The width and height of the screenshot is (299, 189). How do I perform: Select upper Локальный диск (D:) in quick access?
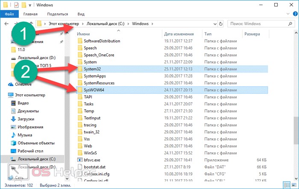[36, 58]
